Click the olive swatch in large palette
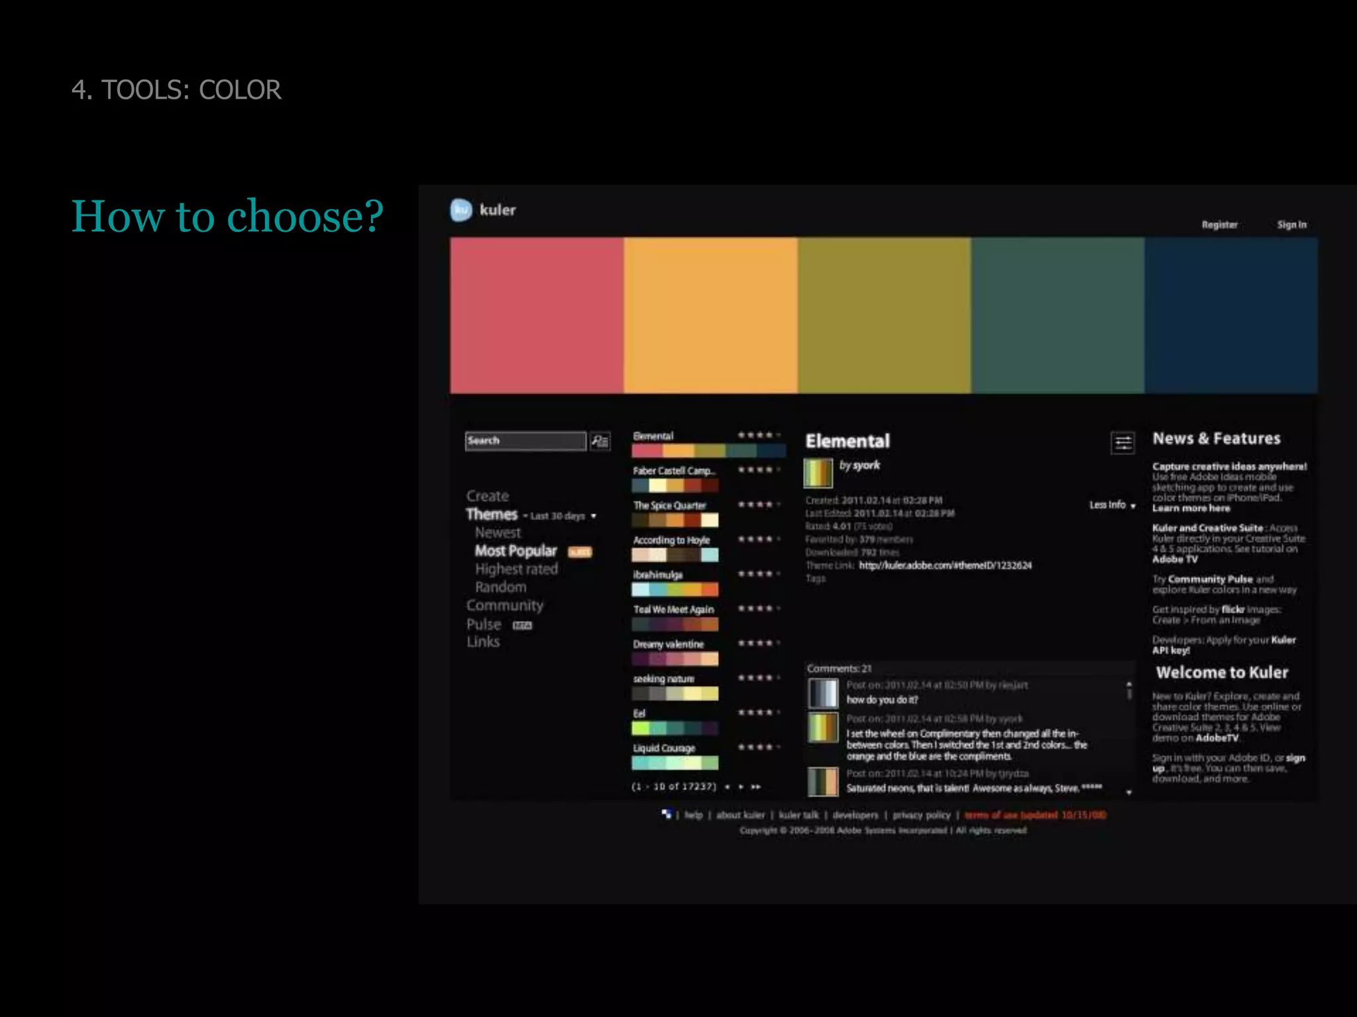The image size is (1357, 1017). click(x=884, y=315)
